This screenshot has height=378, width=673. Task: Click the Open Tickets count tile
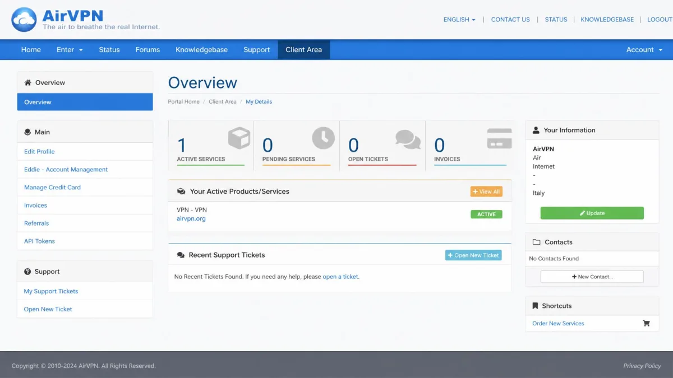[x=382, y=146]
